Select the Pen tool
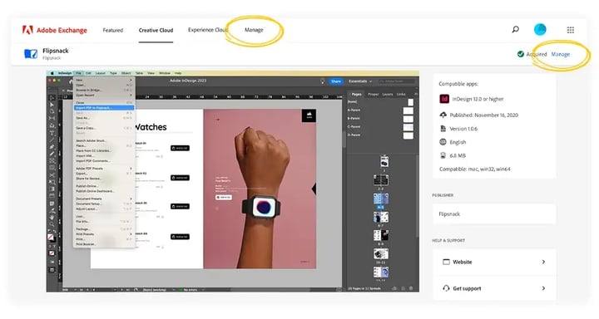The width and height of the screenshot is (599, 319). click(x=52, y=147)
